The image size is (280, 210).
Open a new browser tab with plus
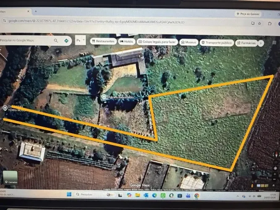coord(36,11)
